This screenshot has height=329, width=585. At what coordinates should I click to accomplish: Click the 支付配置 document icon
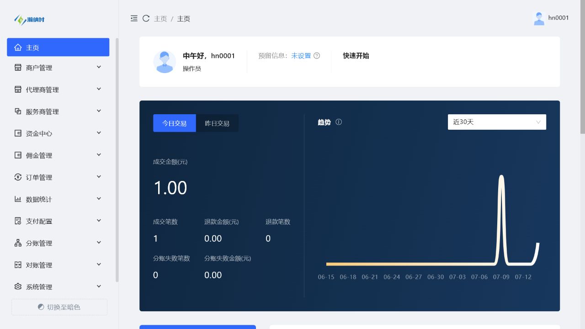[x=18, y=221]
